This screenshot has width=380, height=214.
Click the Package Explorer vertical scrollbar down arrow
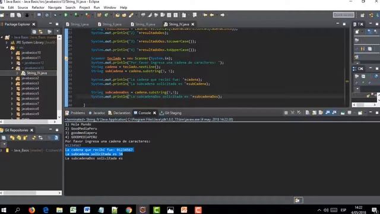59,117
